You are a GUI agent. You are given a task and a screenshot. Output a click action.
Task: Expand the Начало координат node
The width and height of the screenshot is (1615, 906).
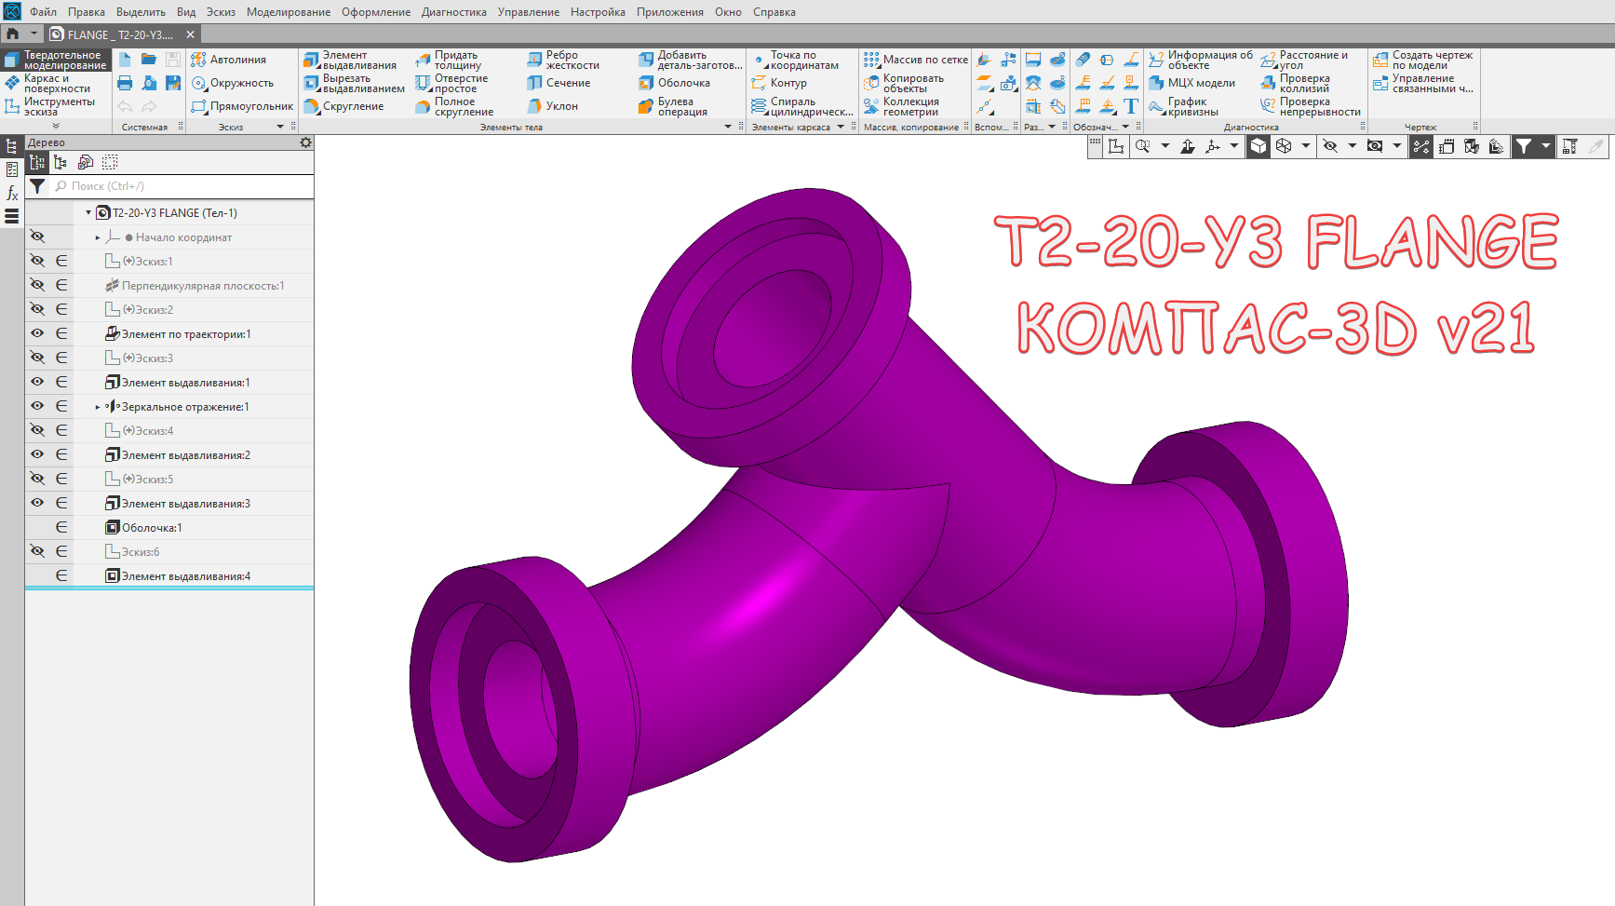(97, 237)
